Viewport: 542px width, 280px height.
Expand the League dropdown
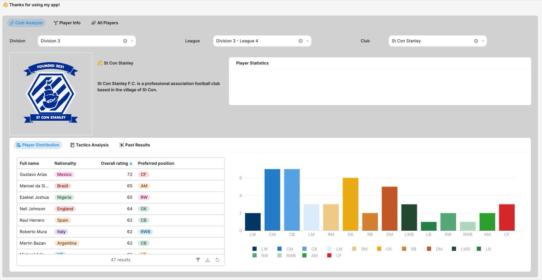(307, 41)
